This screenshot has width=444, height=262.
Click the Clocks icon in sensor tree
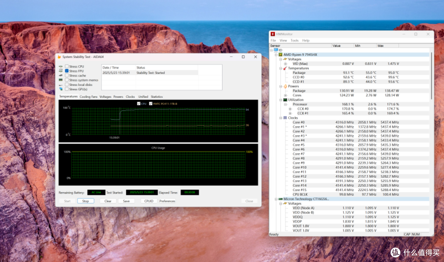coord(285,118)
